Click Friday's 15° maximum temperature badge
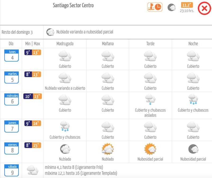Viewport: 212px width, 178px height. pos(37,145)
